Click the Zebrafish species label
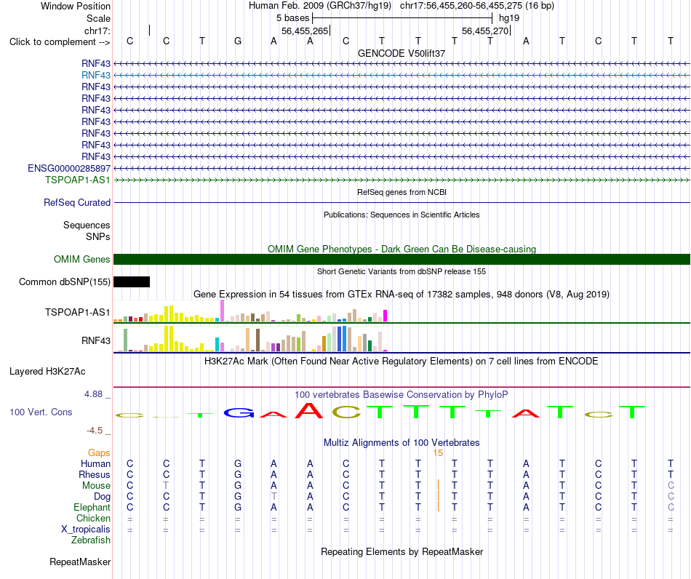Image resolution: width=691 pixels, height=579 pixels. 91,540
